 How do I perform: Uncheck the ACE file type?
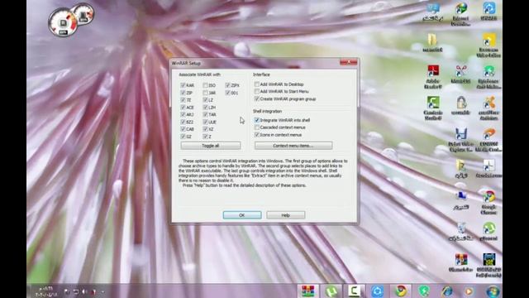point(183,107)
